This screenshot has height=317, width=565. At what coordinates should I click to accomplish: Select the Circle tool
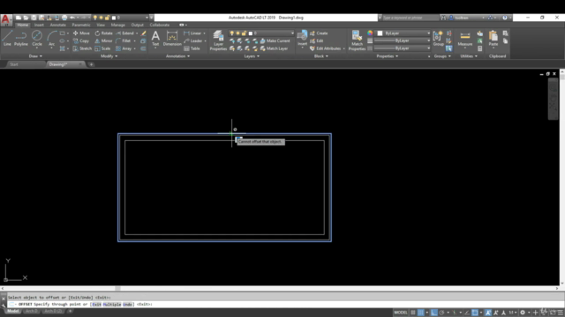pyautogui.click(x=37, y=38)
